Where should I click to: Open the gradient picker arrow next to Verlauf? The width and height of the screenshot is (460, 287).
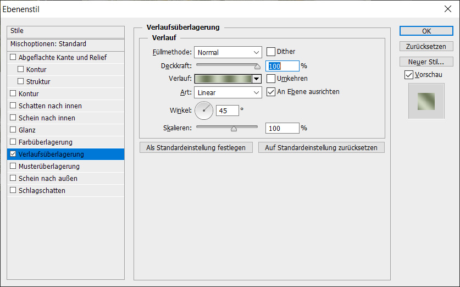257,79
